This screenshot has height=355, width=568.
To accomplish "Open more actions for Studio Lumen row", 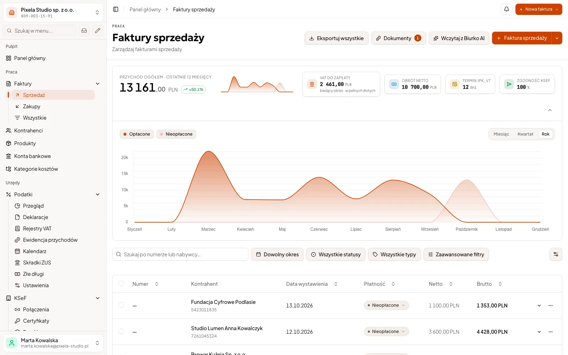I will coord(551,332).
